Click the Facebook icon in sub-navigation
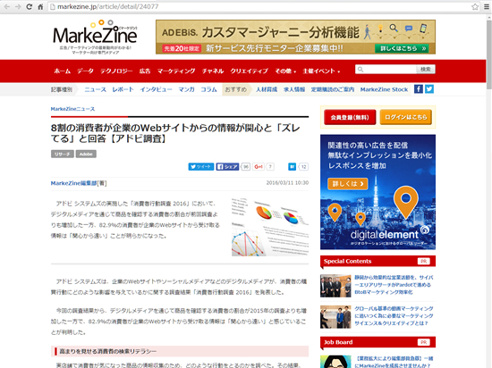The width and height of the screenshot is (492, 368). pos(419,89)
